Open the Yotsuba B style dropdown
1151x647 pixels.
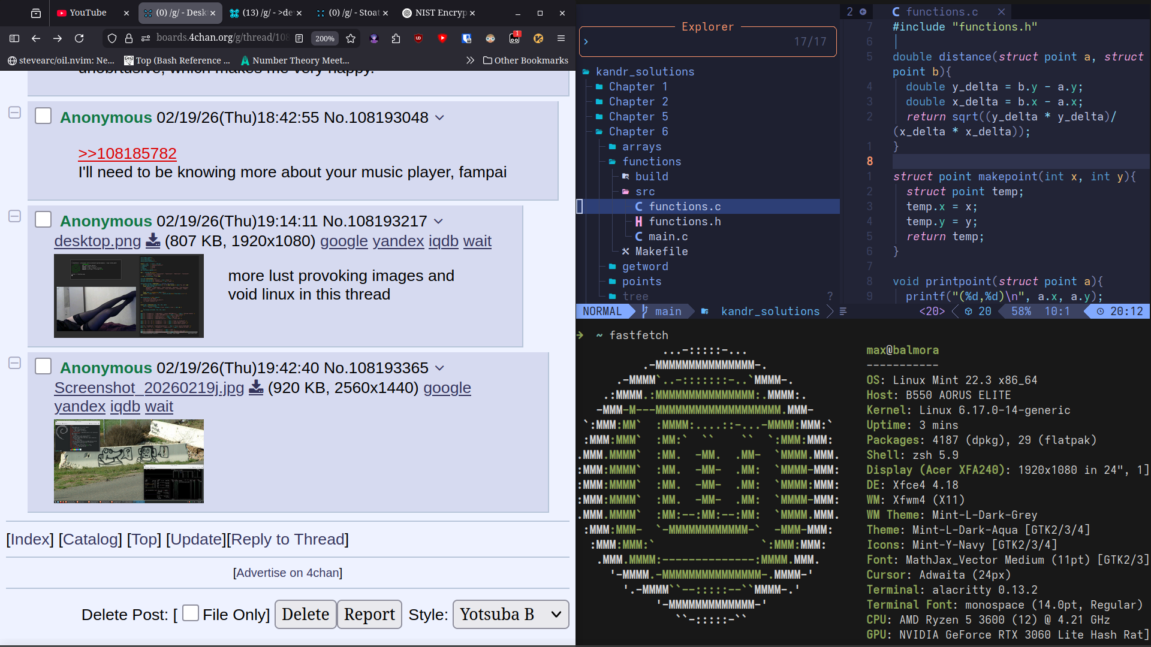click(510, 615)
